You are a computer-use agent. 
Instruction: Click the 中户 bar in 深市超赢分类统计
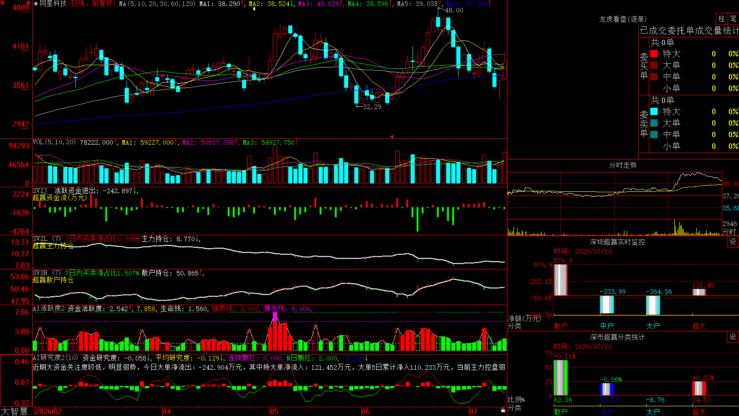(x=607, y=389)
